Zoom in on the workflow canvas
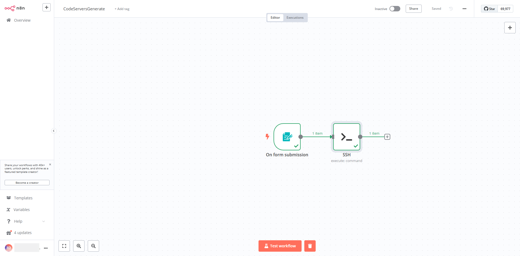 click(x=79, y=246)
